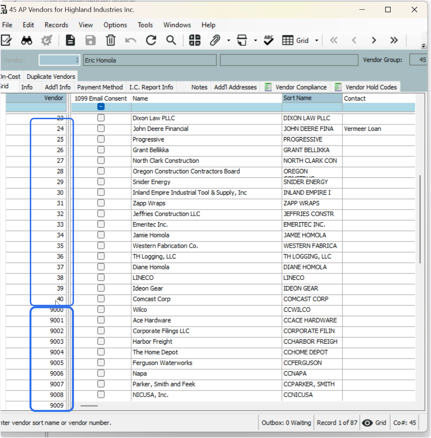431x438 pixels.
Task: Click the Grid view toolbar button
Action: click(x=296, y=40)
